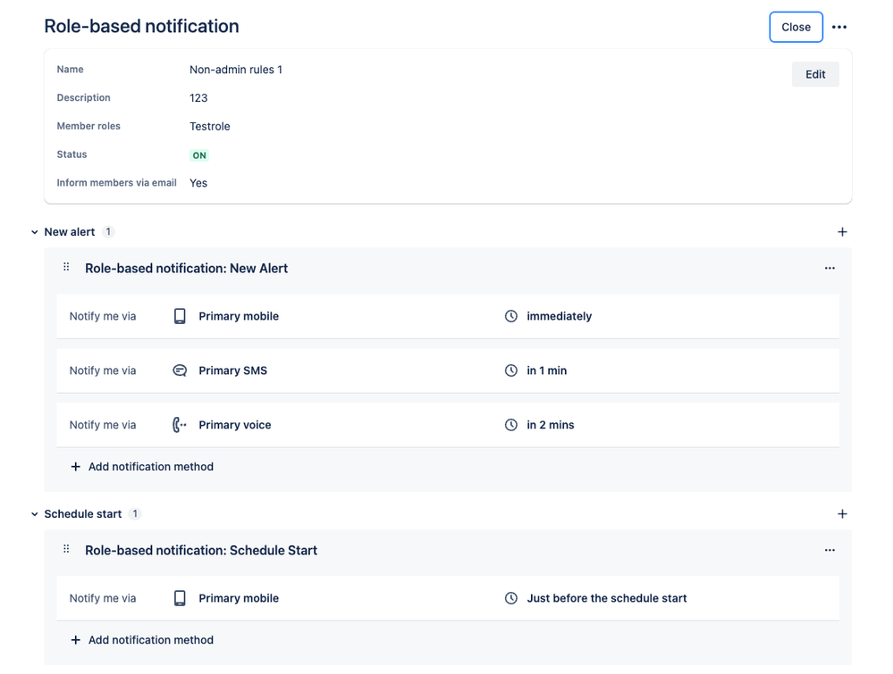893x674 pixels.
Task: Click the drag handle for New Alert rule
Action: 66,267
